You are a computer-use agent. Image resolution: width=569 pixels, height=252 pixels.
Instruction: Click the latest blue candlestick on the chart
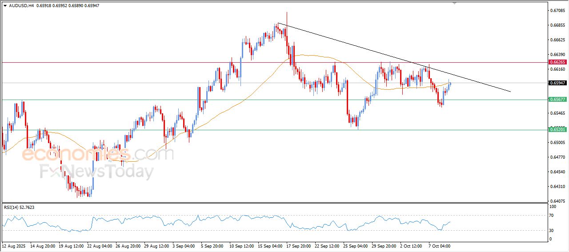click(450, 84)
